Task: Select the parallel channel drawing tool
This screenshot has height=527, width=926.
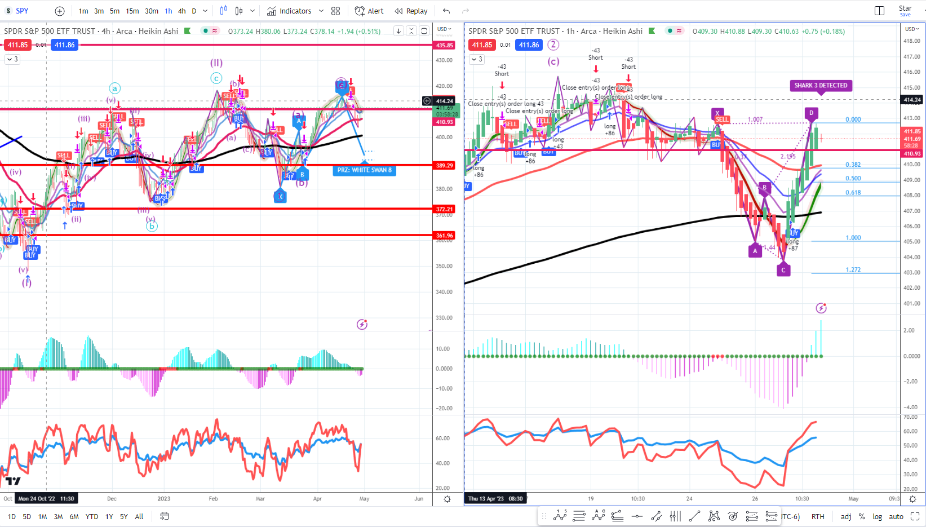Action: coord(656,516)
